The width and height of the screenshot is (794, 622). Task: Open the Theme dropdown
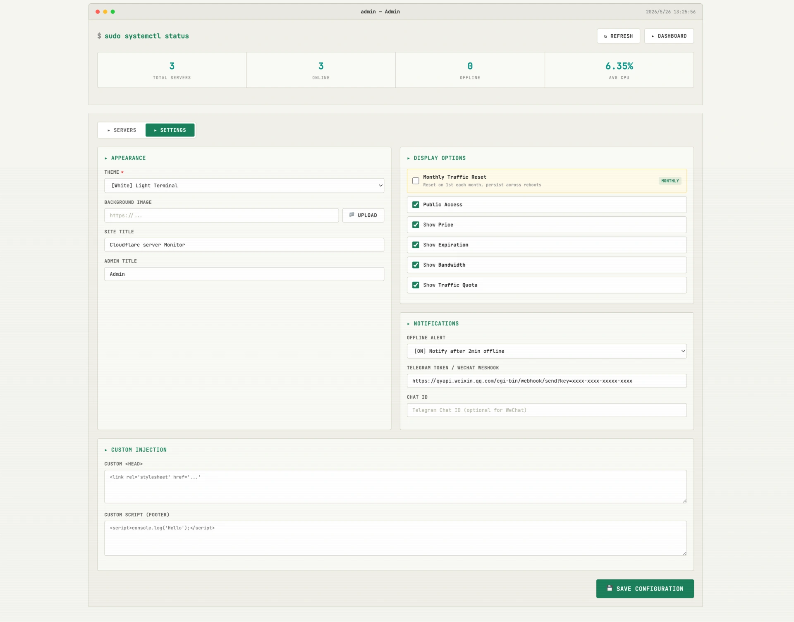(244, 186)
